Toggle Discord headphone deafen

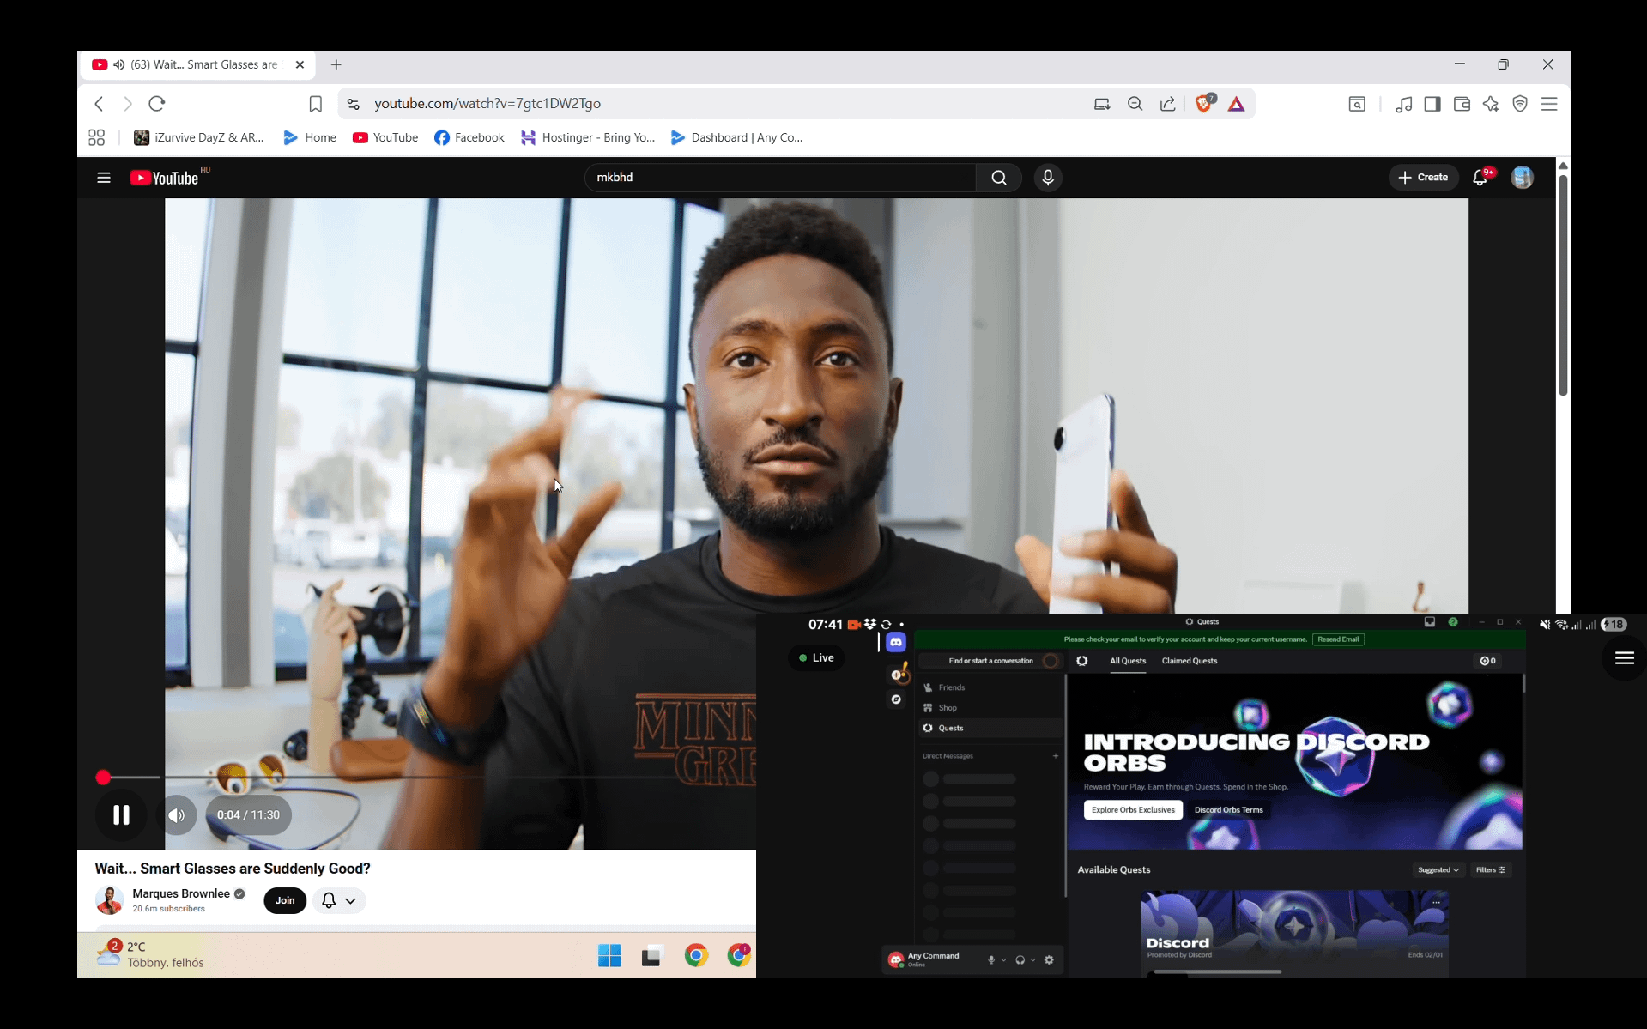pos(1020,959)
